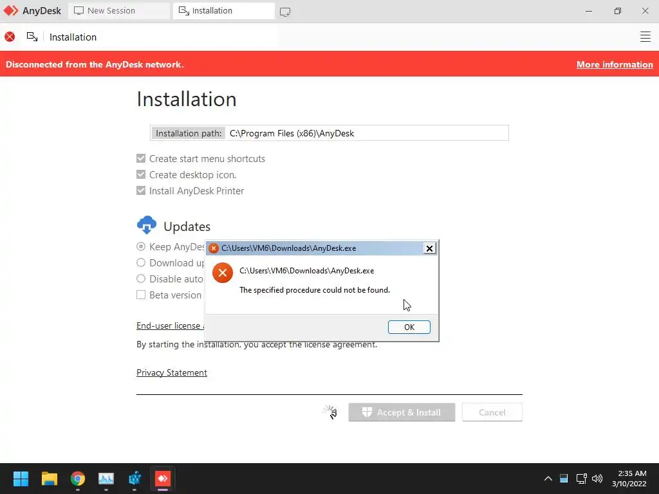Open the hamburger main menu
Viewport: 659px width, 494px height.
(645, 37)
